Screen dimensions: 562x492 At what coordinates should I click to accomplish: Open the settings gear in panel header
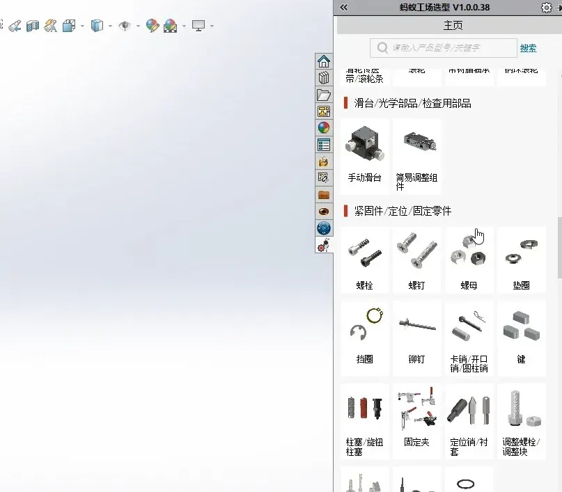[546, 8]
